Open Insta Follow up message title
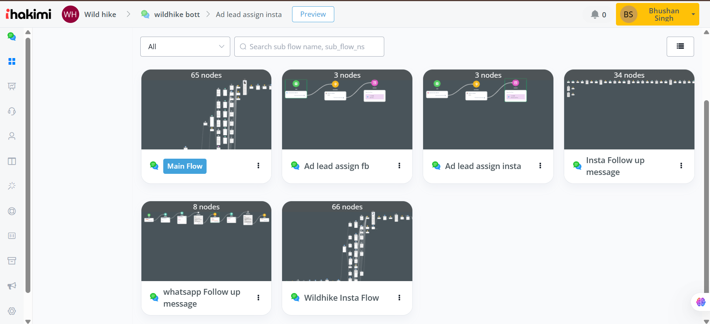The height and width of the screenshot is (324, 710). tap(615, 166)
